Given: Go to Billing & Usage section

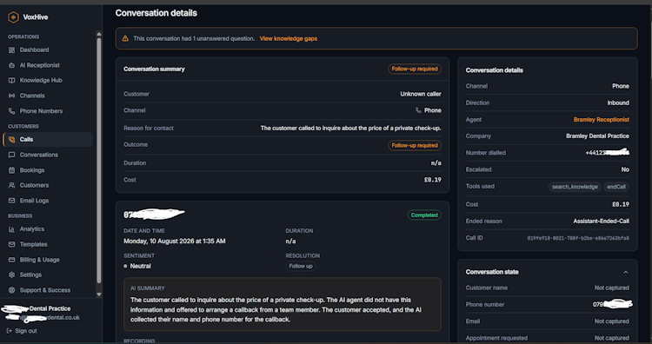Looking at the screenshot, I should tap(39, 260).
